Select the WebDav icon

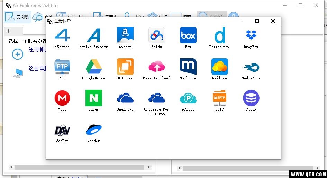pos(62,130)
